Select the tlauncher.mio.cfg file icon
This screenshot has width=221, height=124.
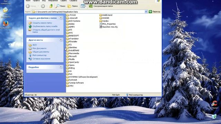click(100, 27)
